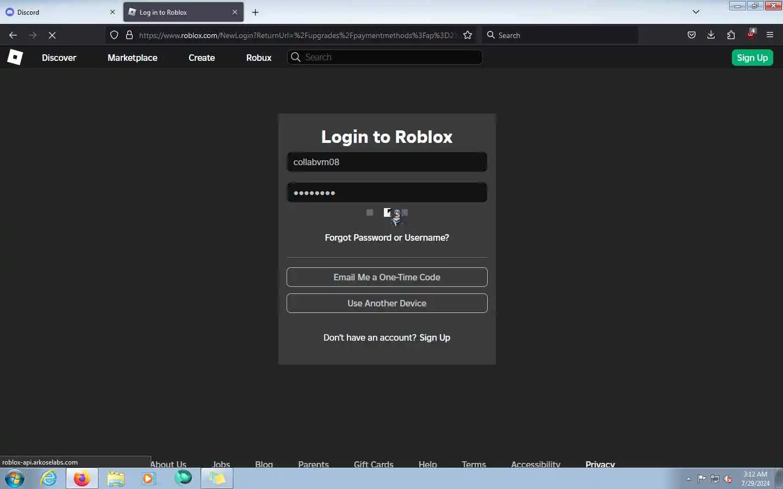Open Windows Media Player from taskbar
The image size is (783, 489).
coord(148,479)
